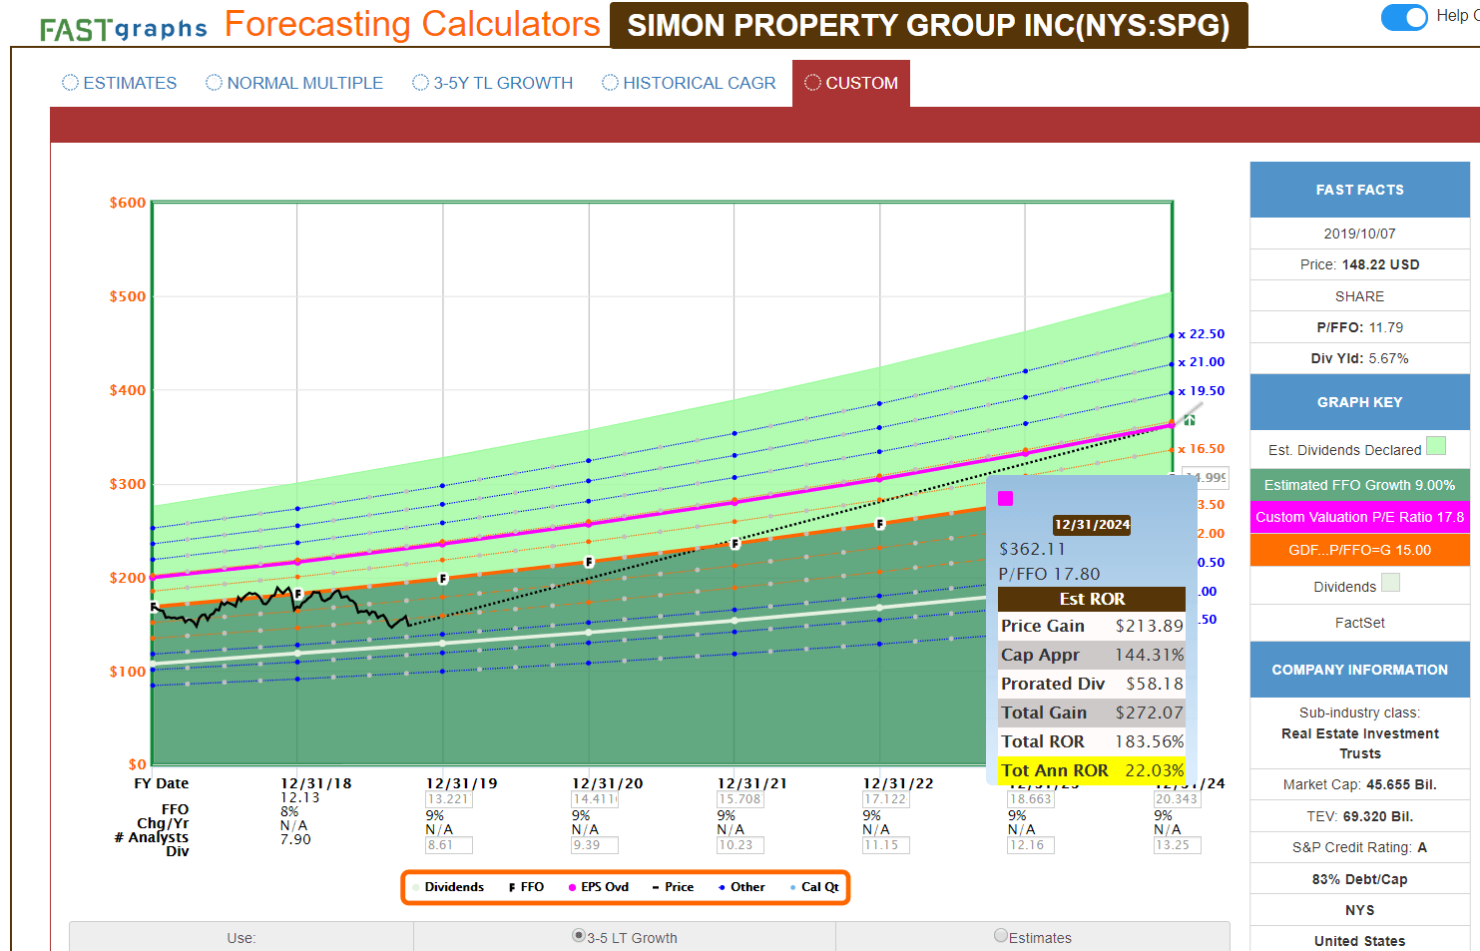
Task: Click the TEV 69.320 Bil. row
Action: [x=1359, y=816]
